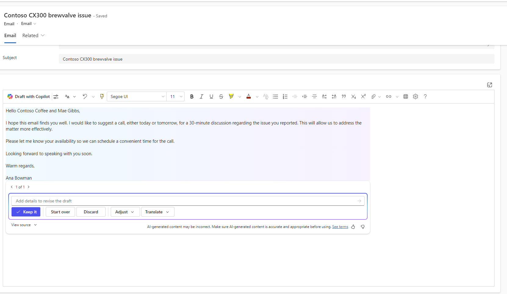This screenshot has height=294, width=507.
Task: Toggle block quote formatting
Action: 344,96
